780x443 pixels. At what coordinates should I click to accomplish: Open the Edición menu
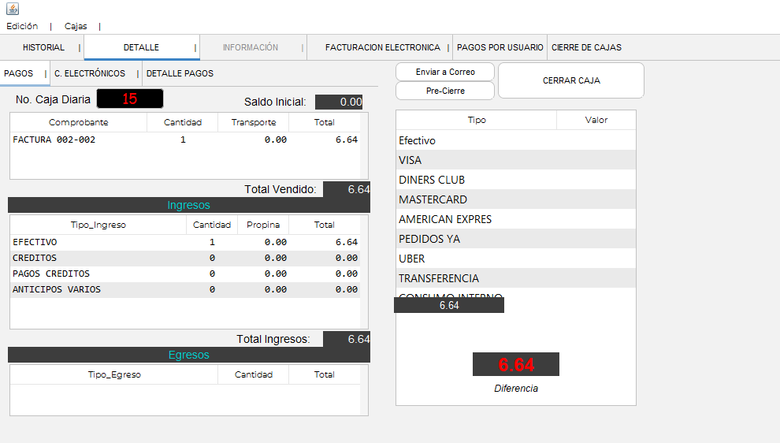pos(22,26)
